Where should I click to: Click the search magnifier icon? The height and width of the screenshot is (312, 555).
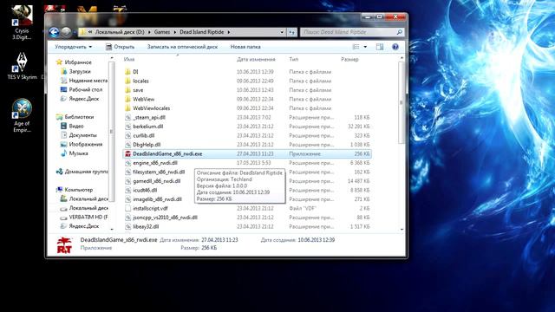[400, 32]
